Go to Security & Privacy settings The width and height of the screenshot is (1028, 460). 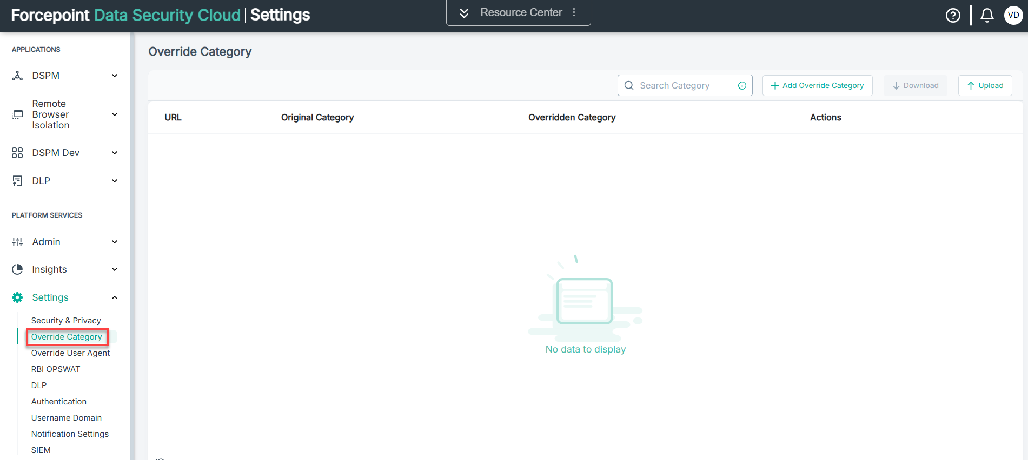point(66,321)
